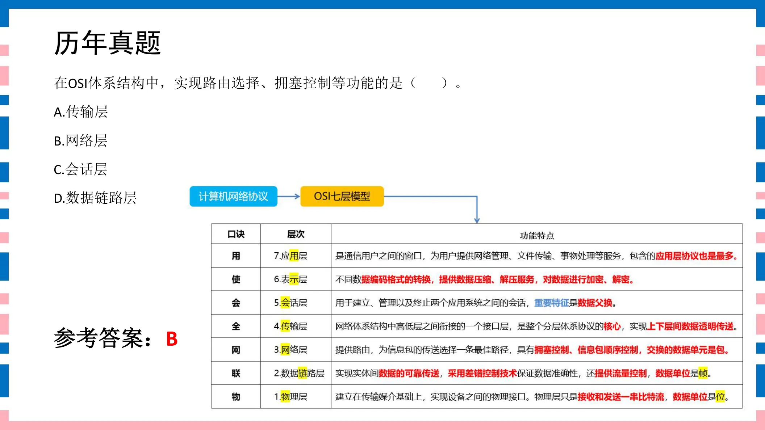This screenshot has height=430, width=765.
Task: Select the 6.表示层 cell
Action: pos(296,279)
